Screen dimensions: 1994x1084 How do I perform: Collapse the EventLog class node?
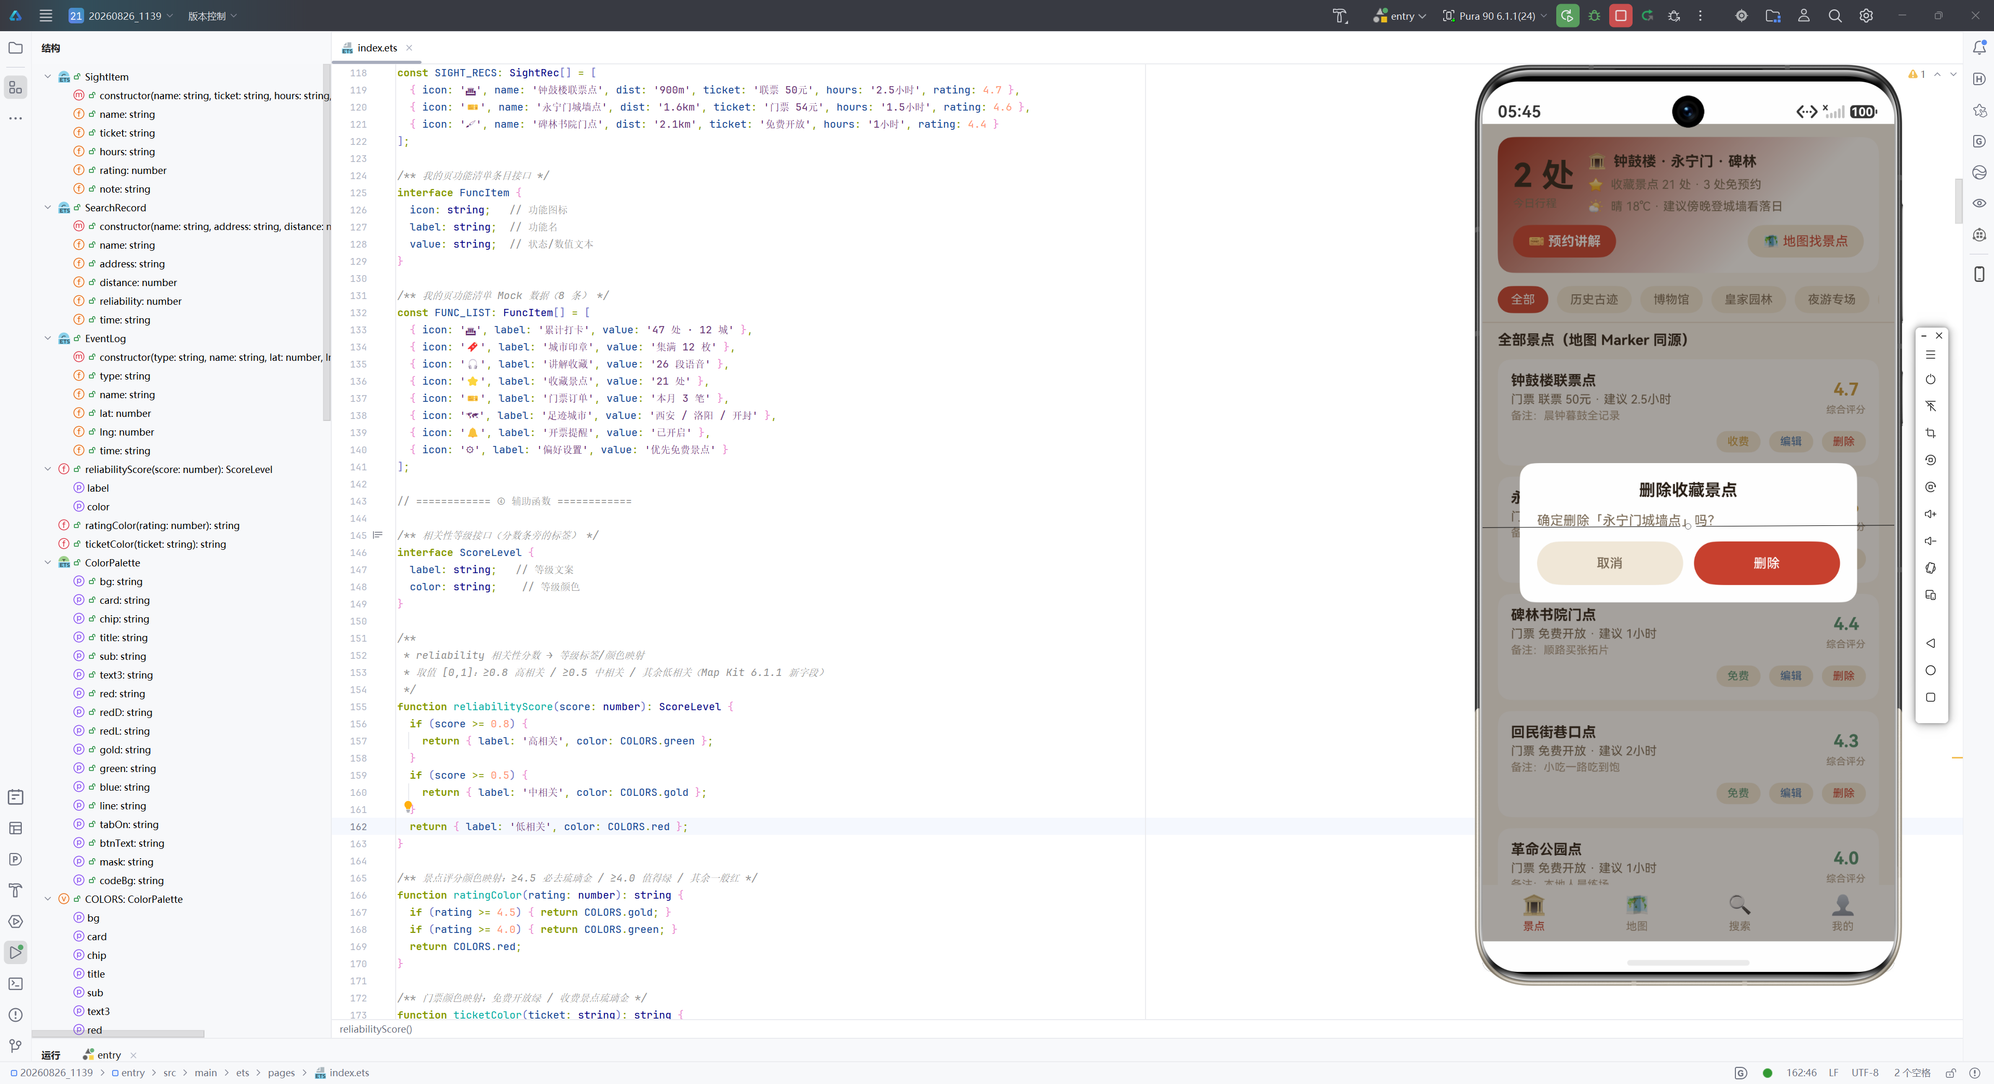pyautogui.click(x=47, y=338)
